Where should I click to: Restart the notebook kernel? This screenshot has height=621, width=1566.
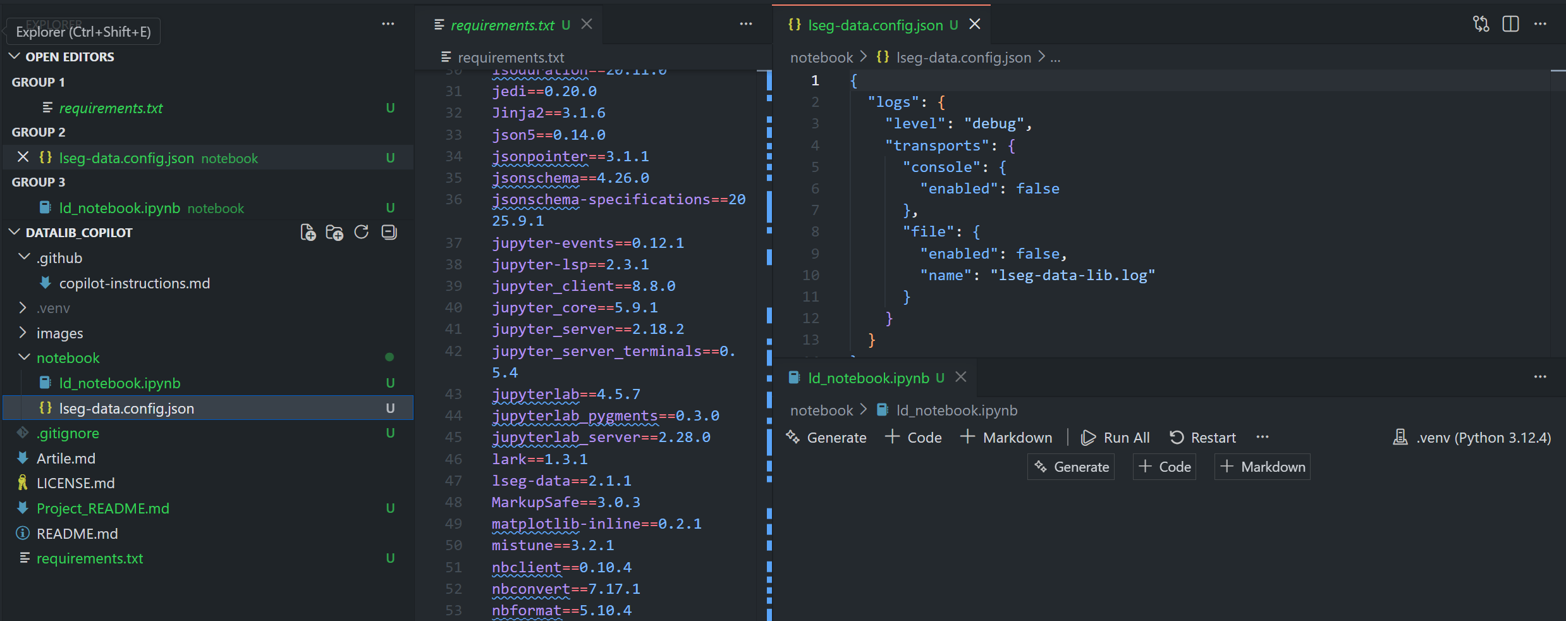(1202, 438)
